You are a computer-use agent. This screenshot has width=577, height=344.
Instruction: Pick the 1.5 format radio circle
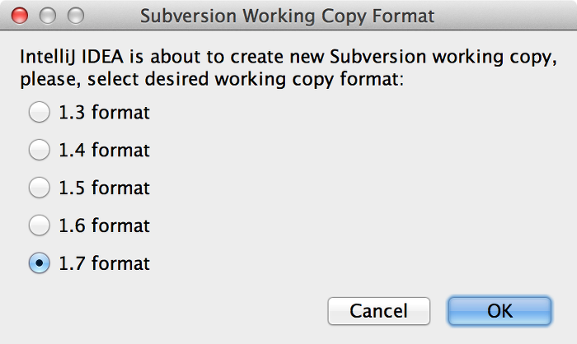pos(40,188)
